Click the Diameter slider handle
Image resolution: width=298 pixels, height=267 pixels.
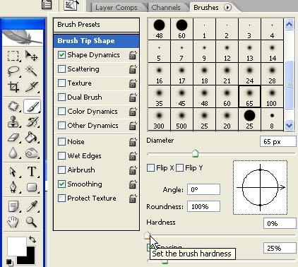tap(195, 153)
